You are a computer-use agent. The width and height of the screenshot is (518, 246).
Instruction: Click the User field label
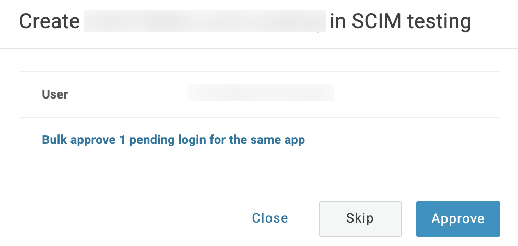(55, 94)
